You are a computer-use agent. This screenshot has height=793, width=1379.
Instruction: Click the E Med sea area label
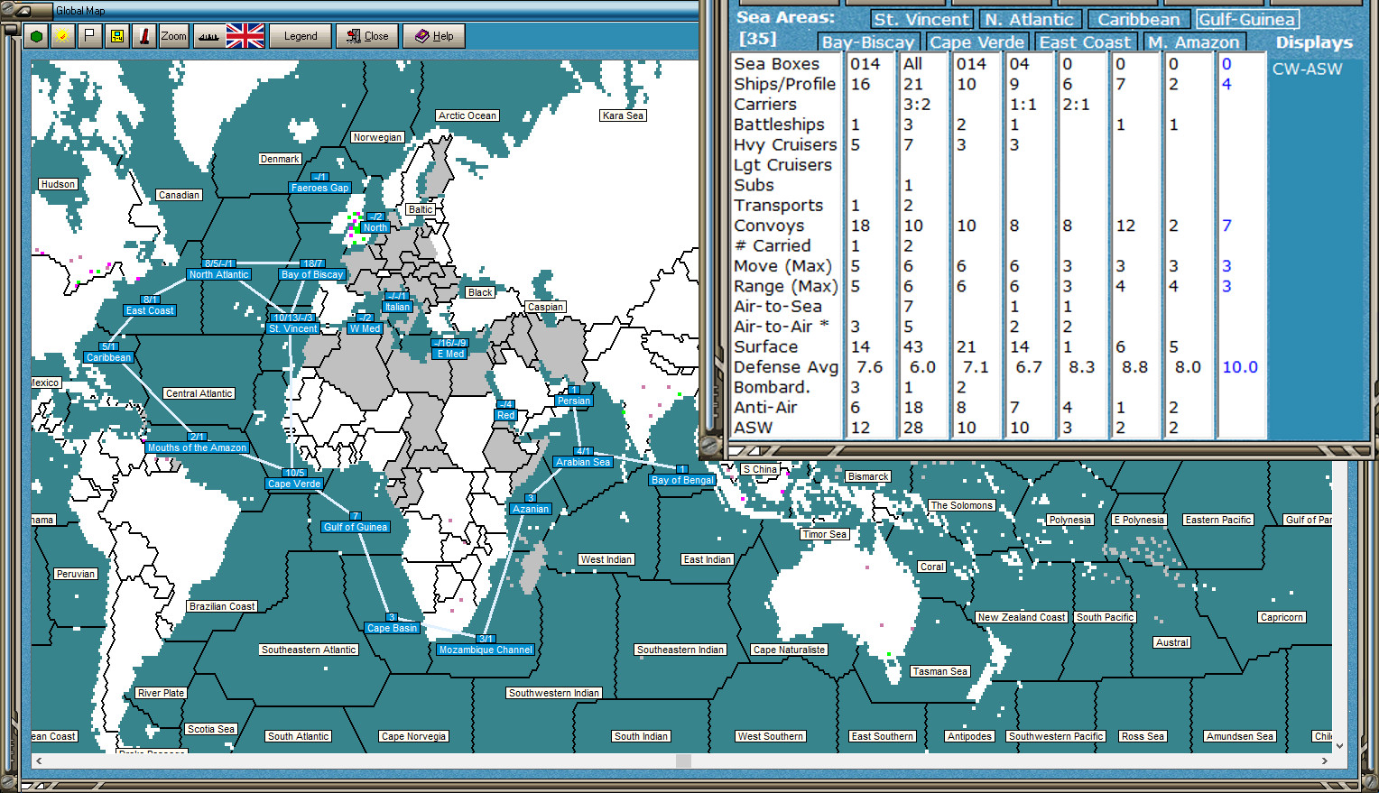449,354
